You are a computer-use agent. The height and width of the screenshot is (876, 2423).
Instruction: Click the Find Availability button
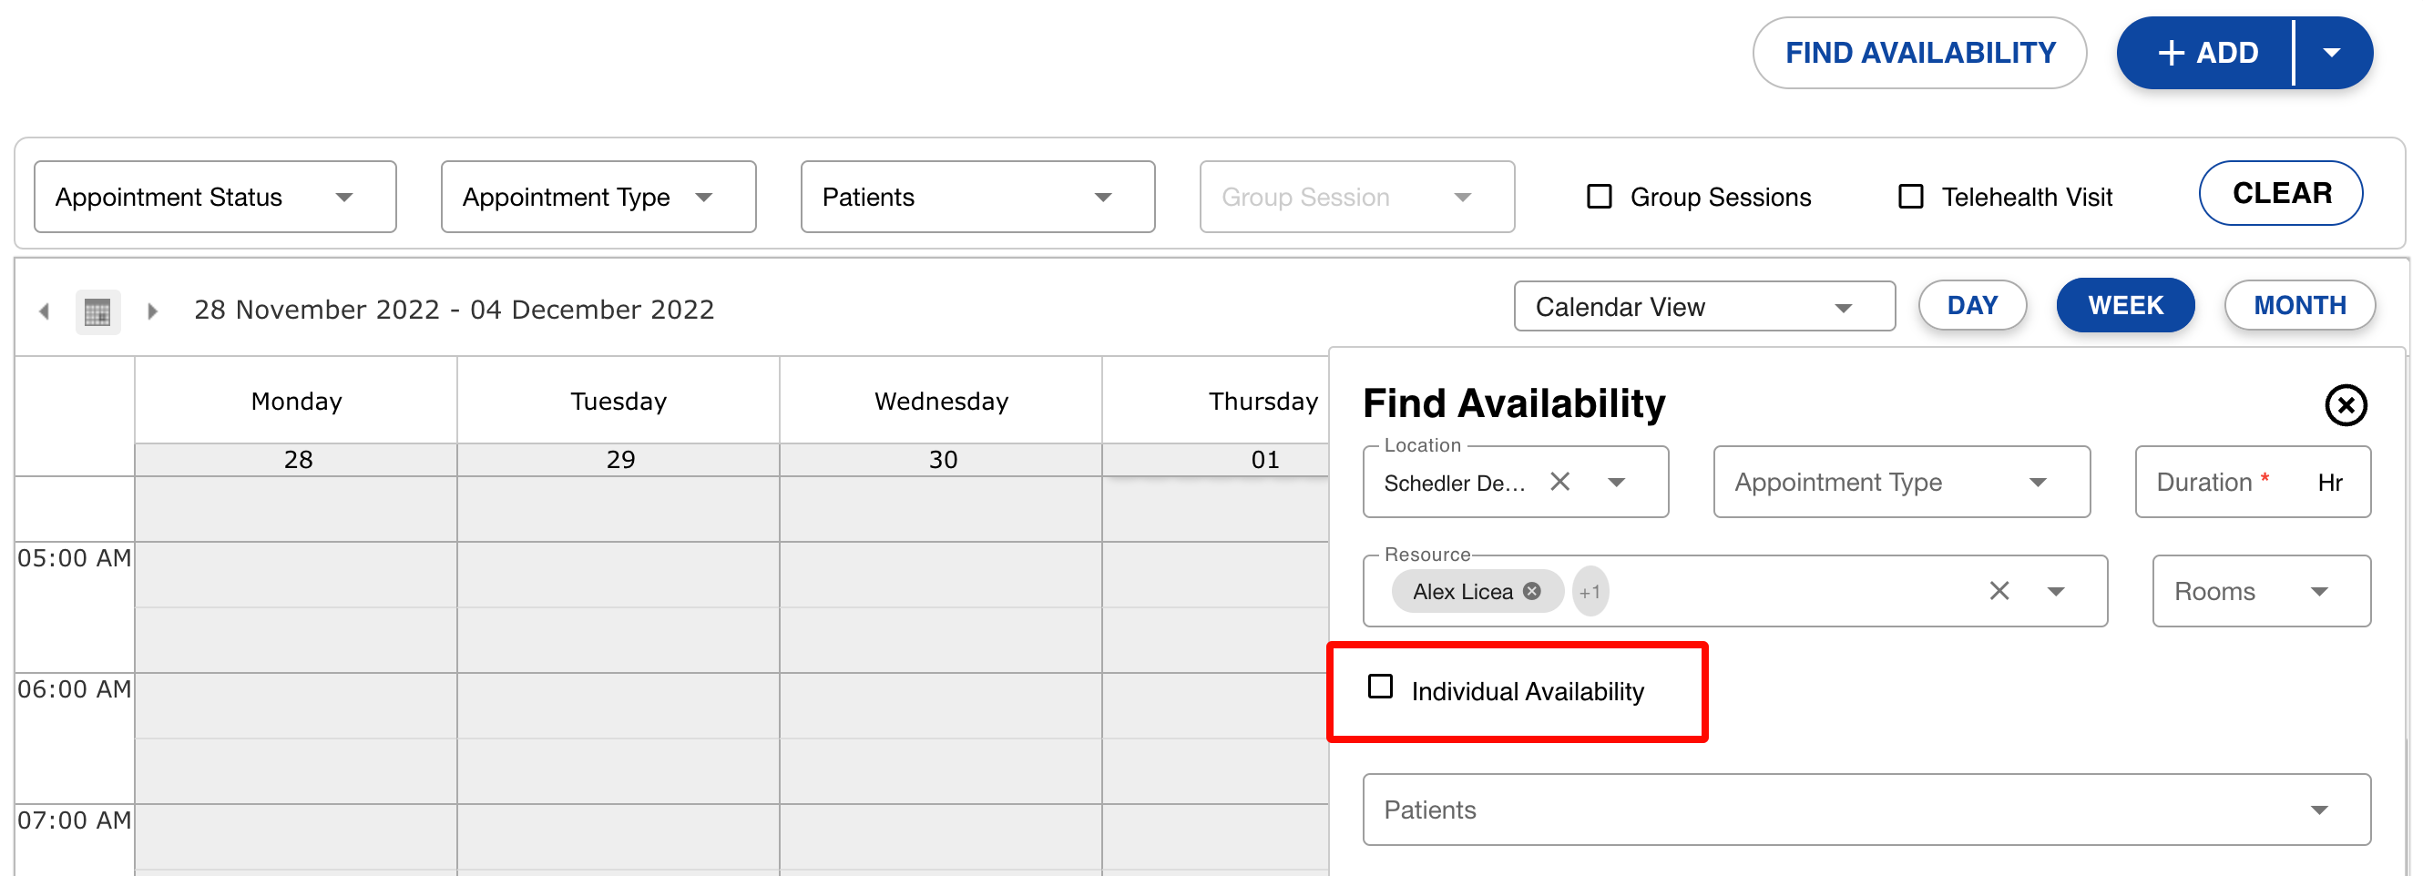pyautogui.click(x=1919, y=53)
